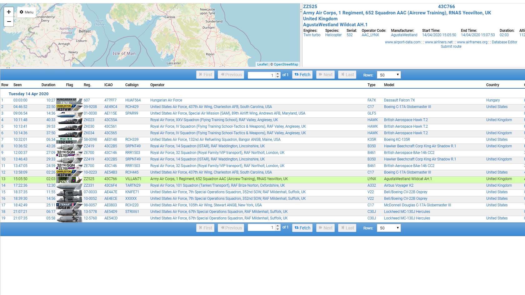
Task: Open the Database Editor link
Action: tap(504, 42)
